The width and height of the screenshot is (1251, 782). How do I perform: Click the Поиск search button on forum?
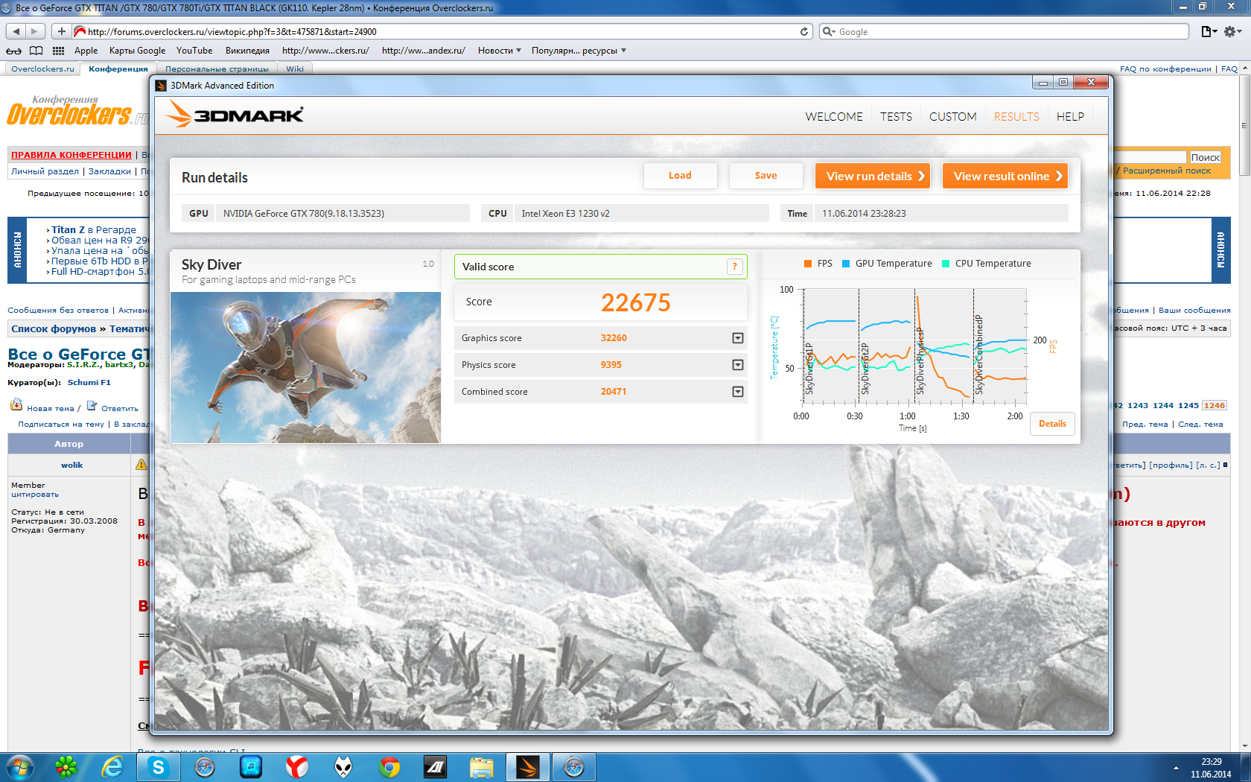point(1205,157)
